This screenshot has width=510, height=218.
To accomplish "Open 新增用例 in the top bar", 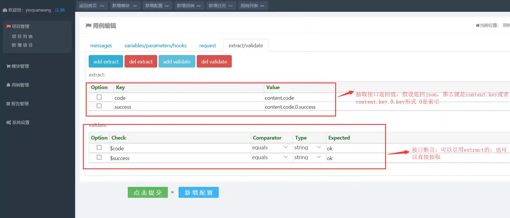I will click(190, 5).
